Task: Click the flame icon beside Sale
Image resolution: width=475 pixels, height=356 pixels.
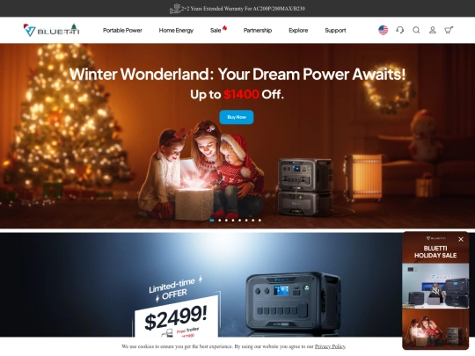Action: coord(225,28)
